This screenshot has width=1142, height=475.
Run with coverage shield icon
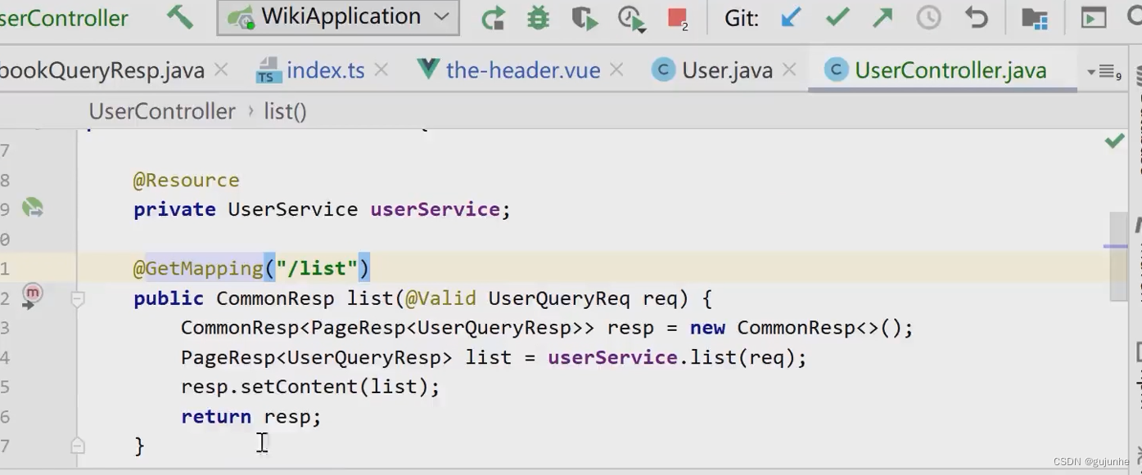pos(584,18)
